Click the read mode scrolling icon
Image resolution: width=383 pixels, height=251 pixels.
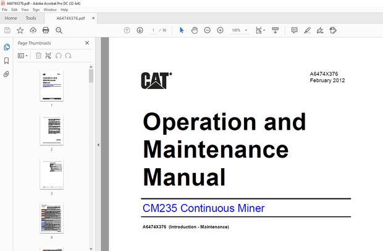point(276,30)
